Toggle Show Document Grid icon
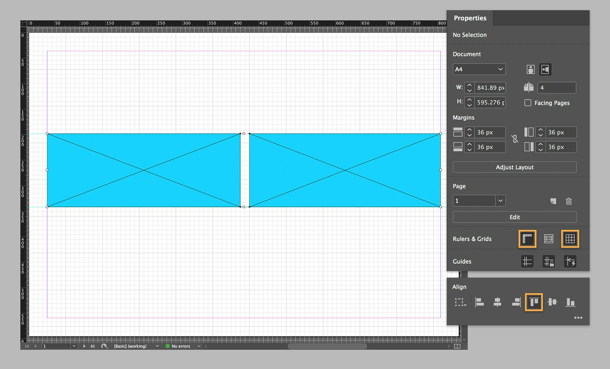 tap(570, 239)
